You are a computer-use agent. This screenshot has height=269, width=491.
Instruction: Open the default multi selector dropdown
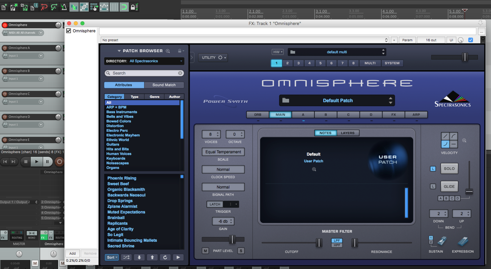coord(337,52)
